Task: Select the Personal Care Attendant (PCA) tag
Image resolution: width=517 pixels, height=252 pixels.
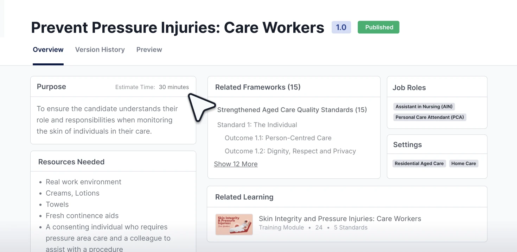Action: tap(429, 117)
